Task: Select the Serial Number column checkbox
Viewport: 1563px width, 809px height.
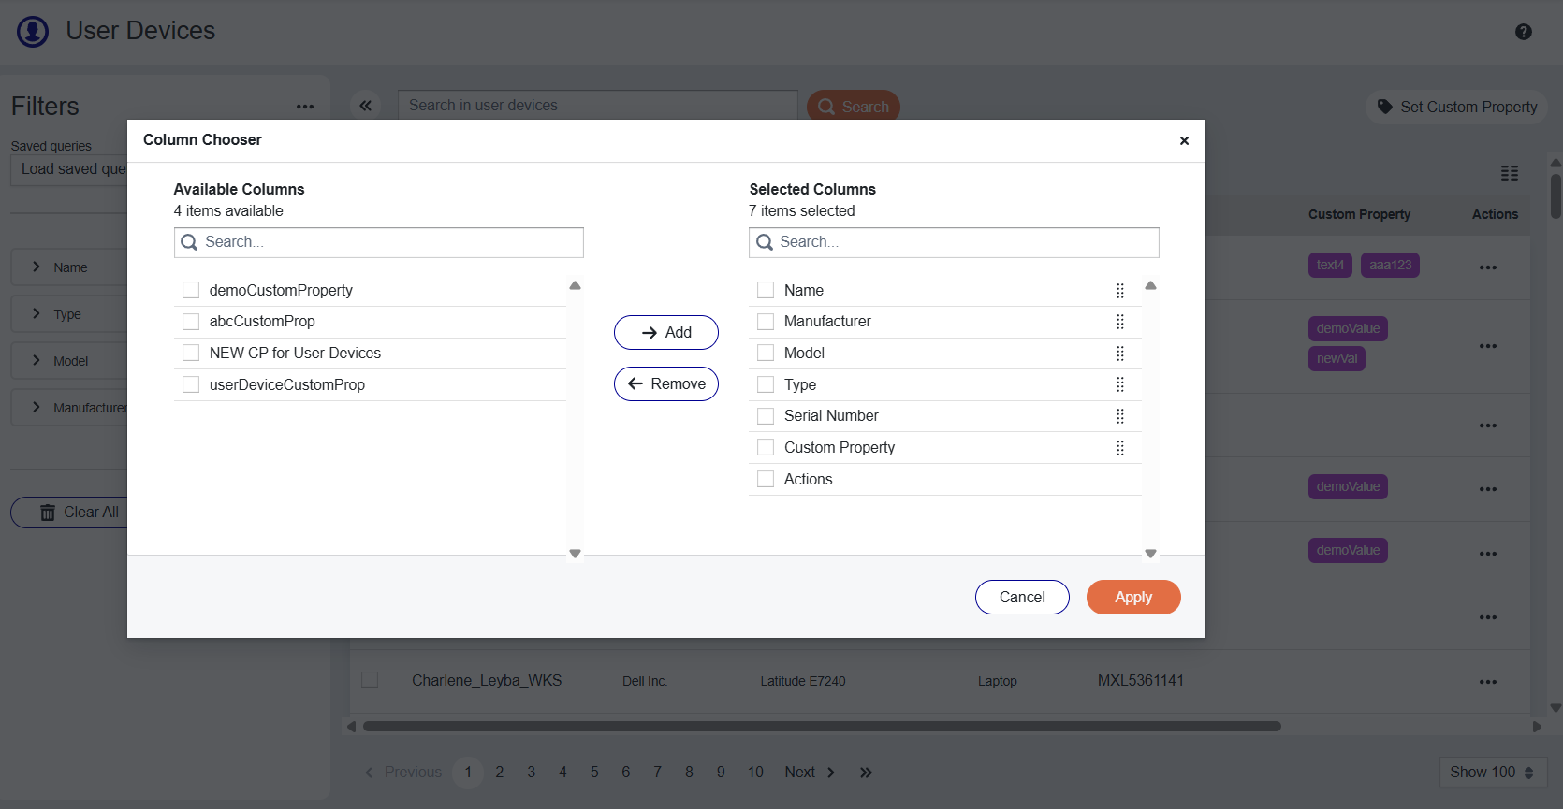Action: [766, 416]
